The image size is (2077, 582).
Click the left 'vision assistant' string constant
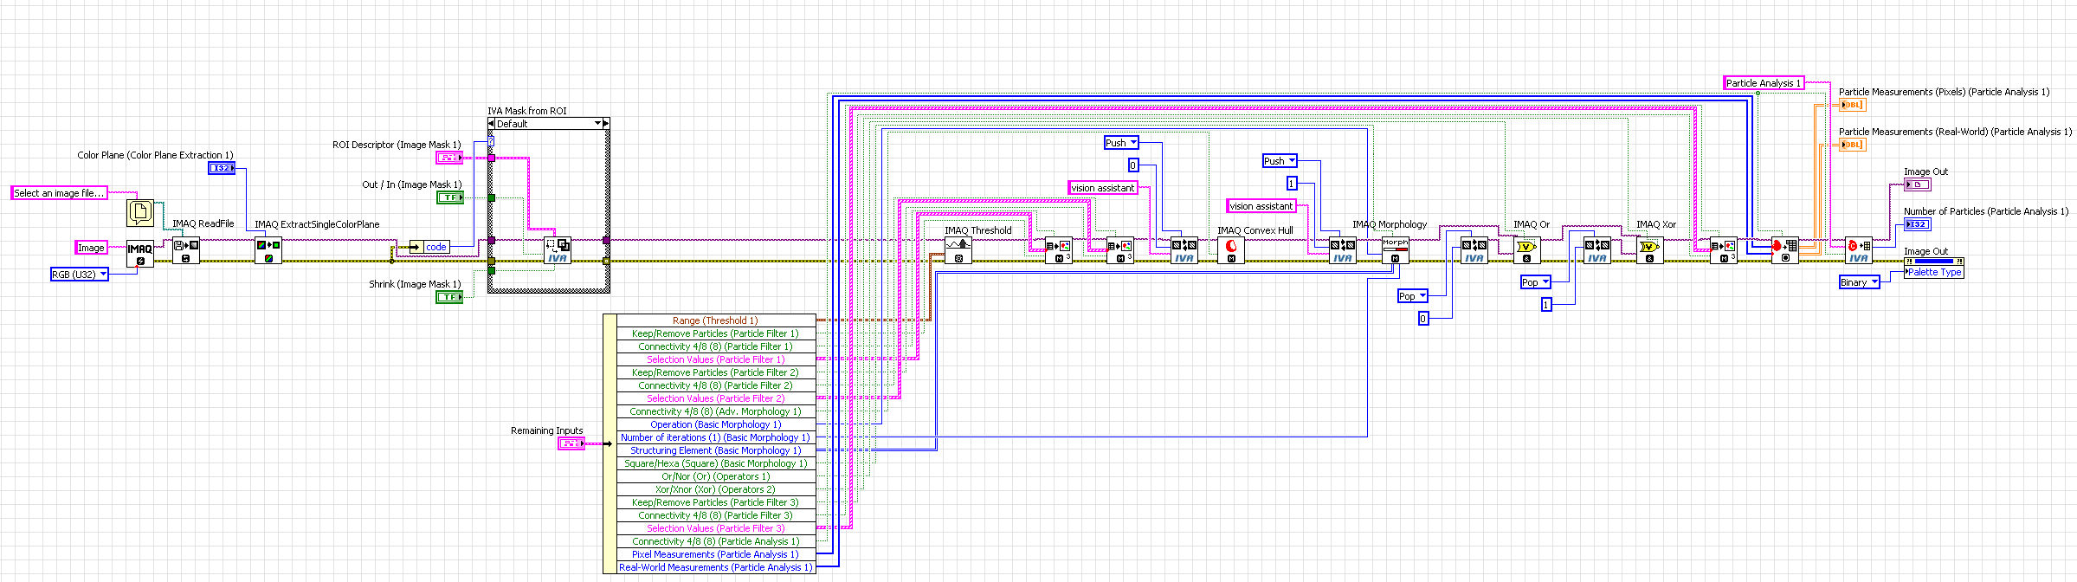tap(1103, 188)
